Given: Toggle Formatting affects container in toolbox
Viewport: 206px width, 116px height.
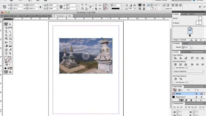Looking at the screenshot, I should pos(6,64).
